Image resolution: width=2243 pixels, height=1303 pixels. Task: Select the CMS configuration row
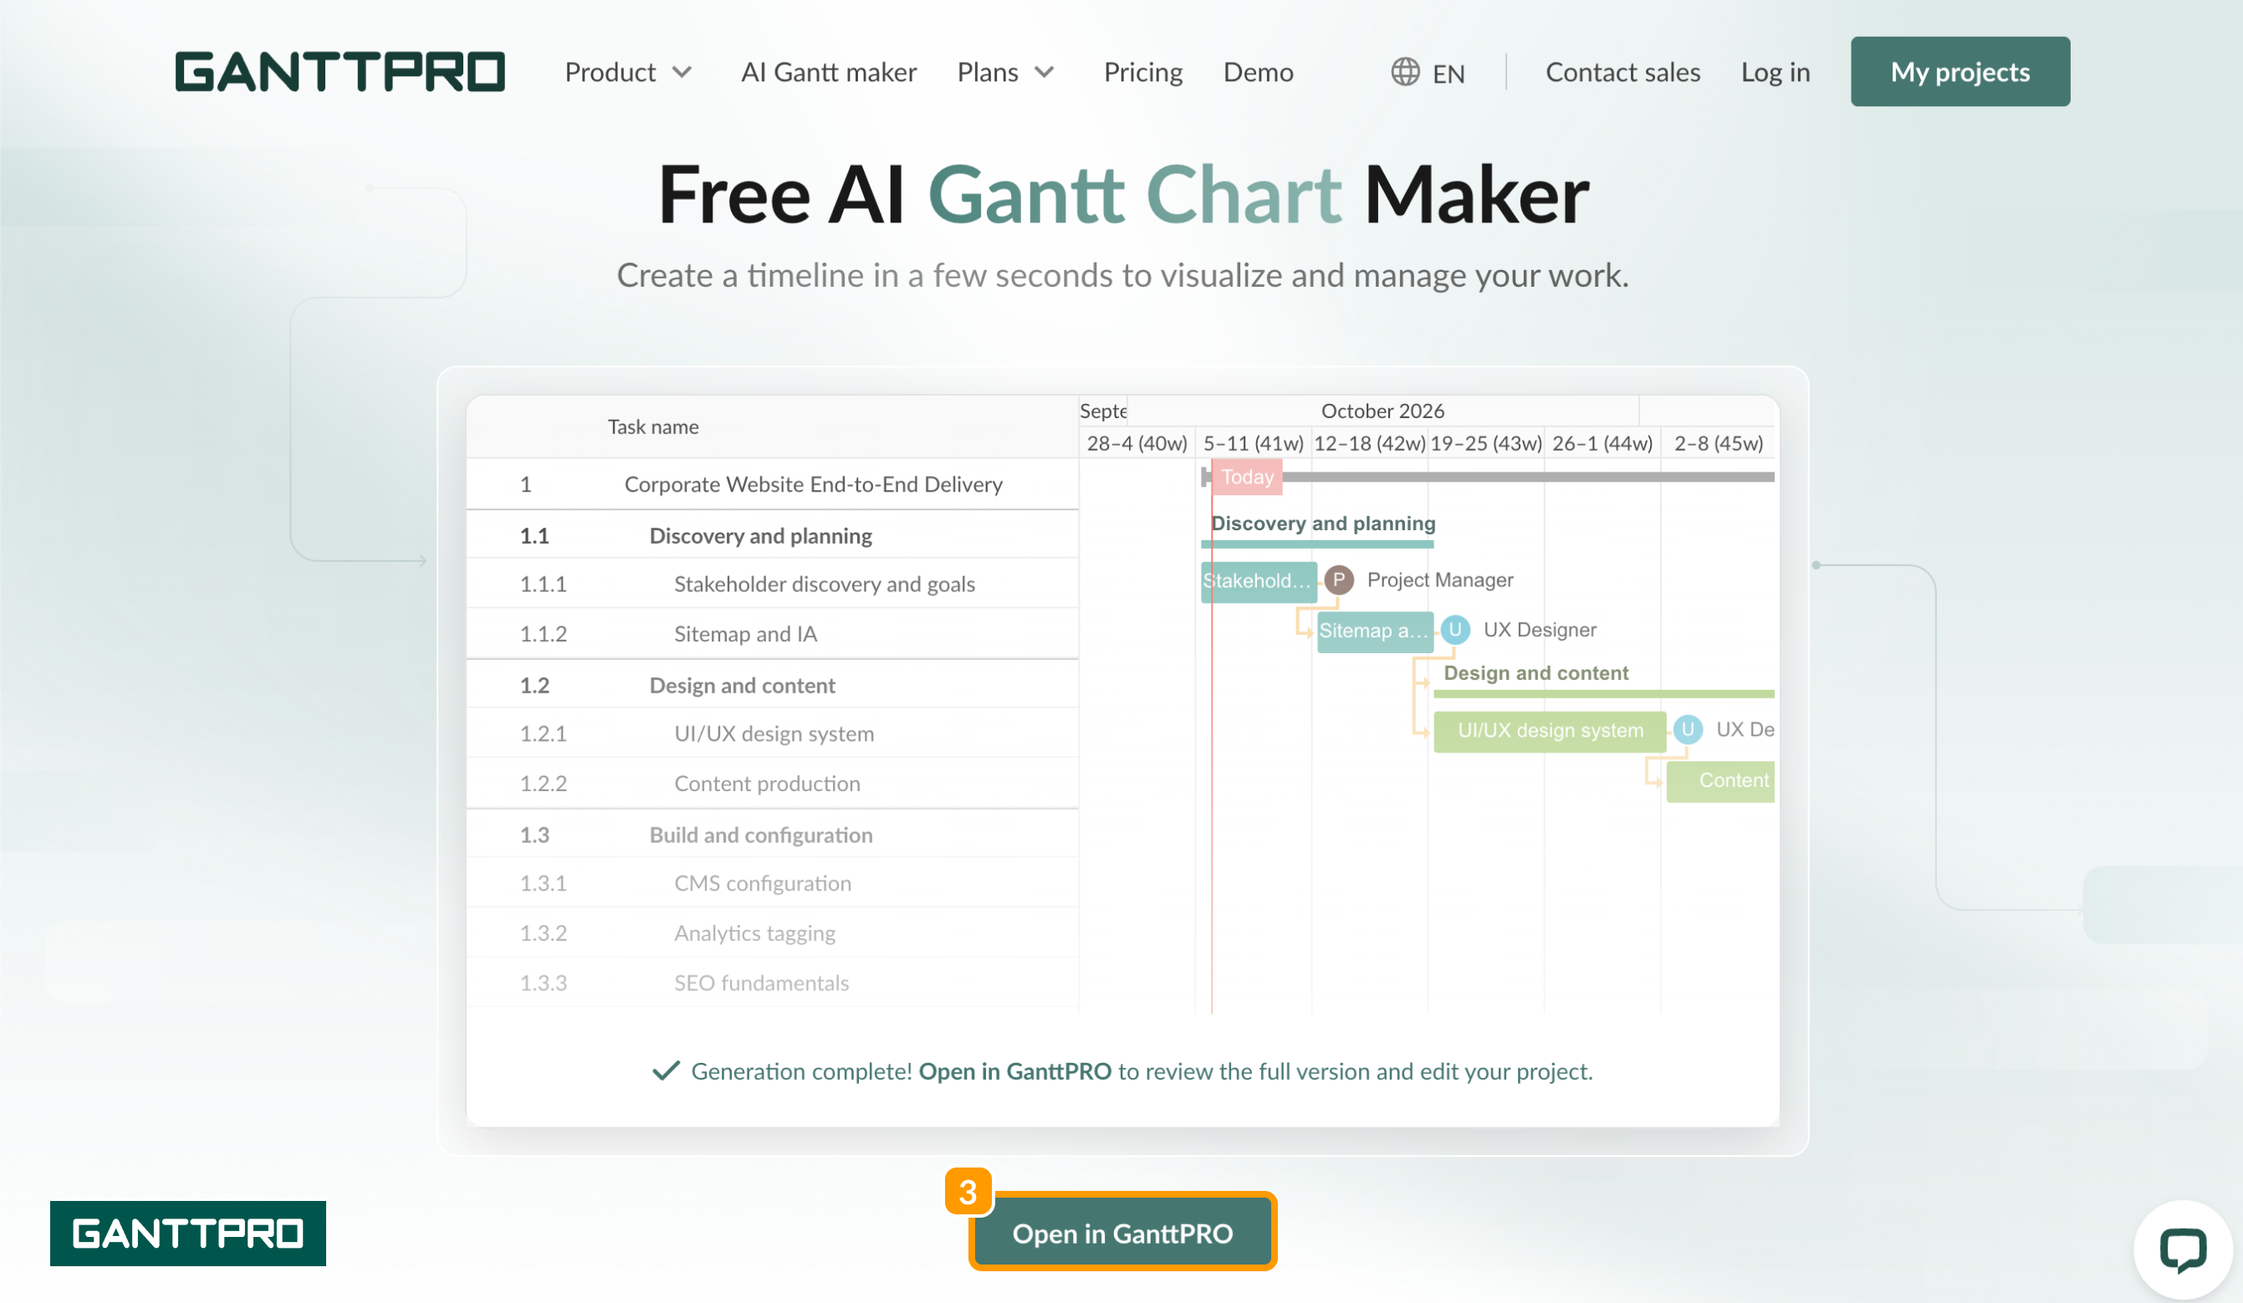[x=773, y=883]
